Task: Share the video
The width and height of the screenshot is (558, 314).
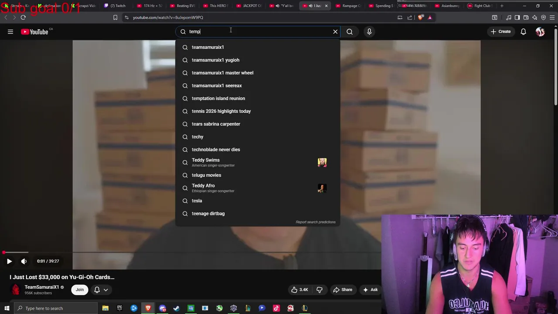Action: pyautogui.click(x=343, y=290)
